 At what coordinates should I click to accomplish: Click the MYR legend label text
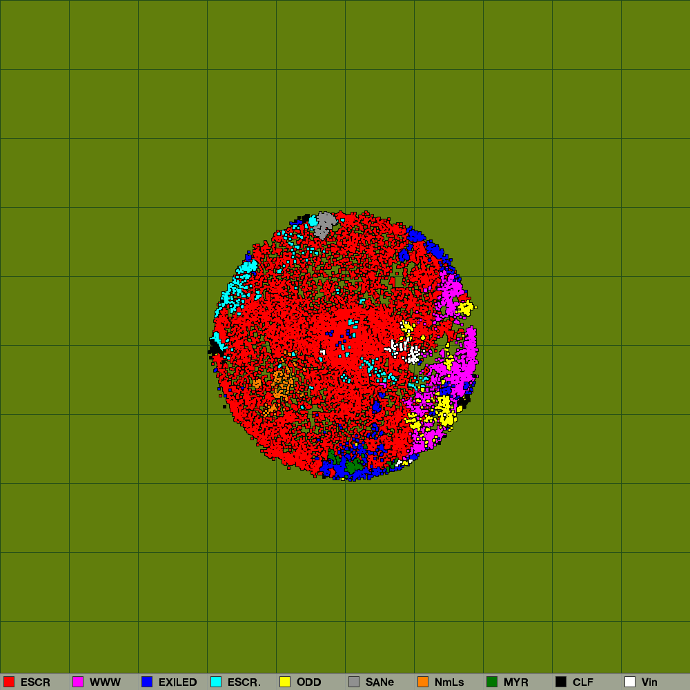pos(515,682)
